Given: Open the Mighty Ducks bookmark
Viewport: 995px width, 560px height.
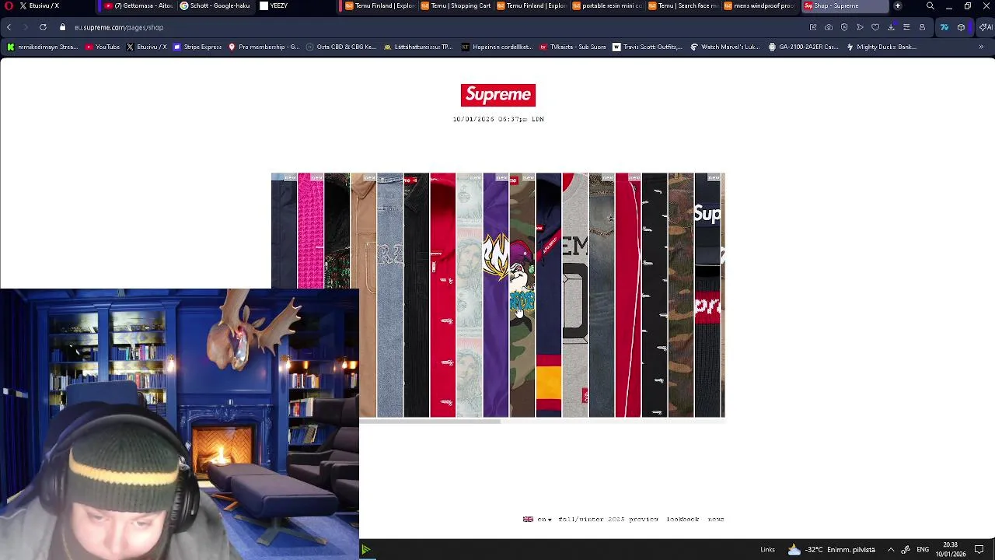Looking at the screenshot, I should tap(881, 47).
